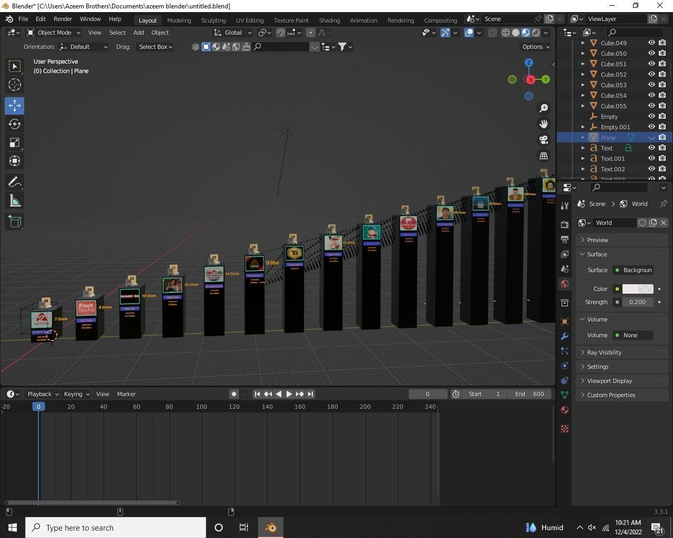
Task: Click the play animation button
Action: click(x=289, y=394)
